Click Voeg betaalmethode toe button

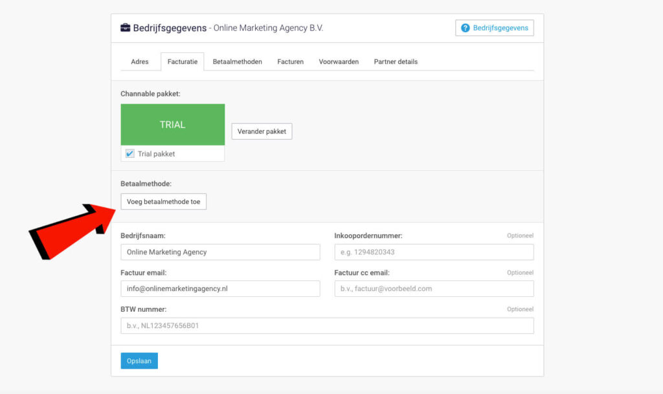[163, 202]
